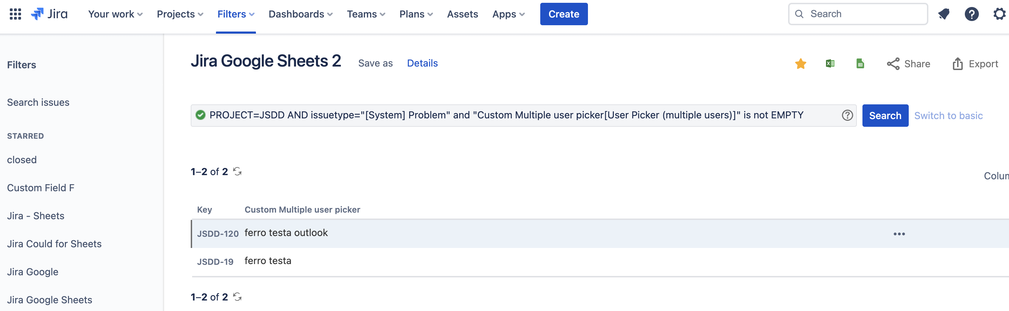Open the closed starred filter
Viewport: 1009px width, 311px height.
coord(21,160)
